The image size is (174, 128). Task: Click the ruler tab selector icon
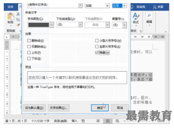point(7,37)
